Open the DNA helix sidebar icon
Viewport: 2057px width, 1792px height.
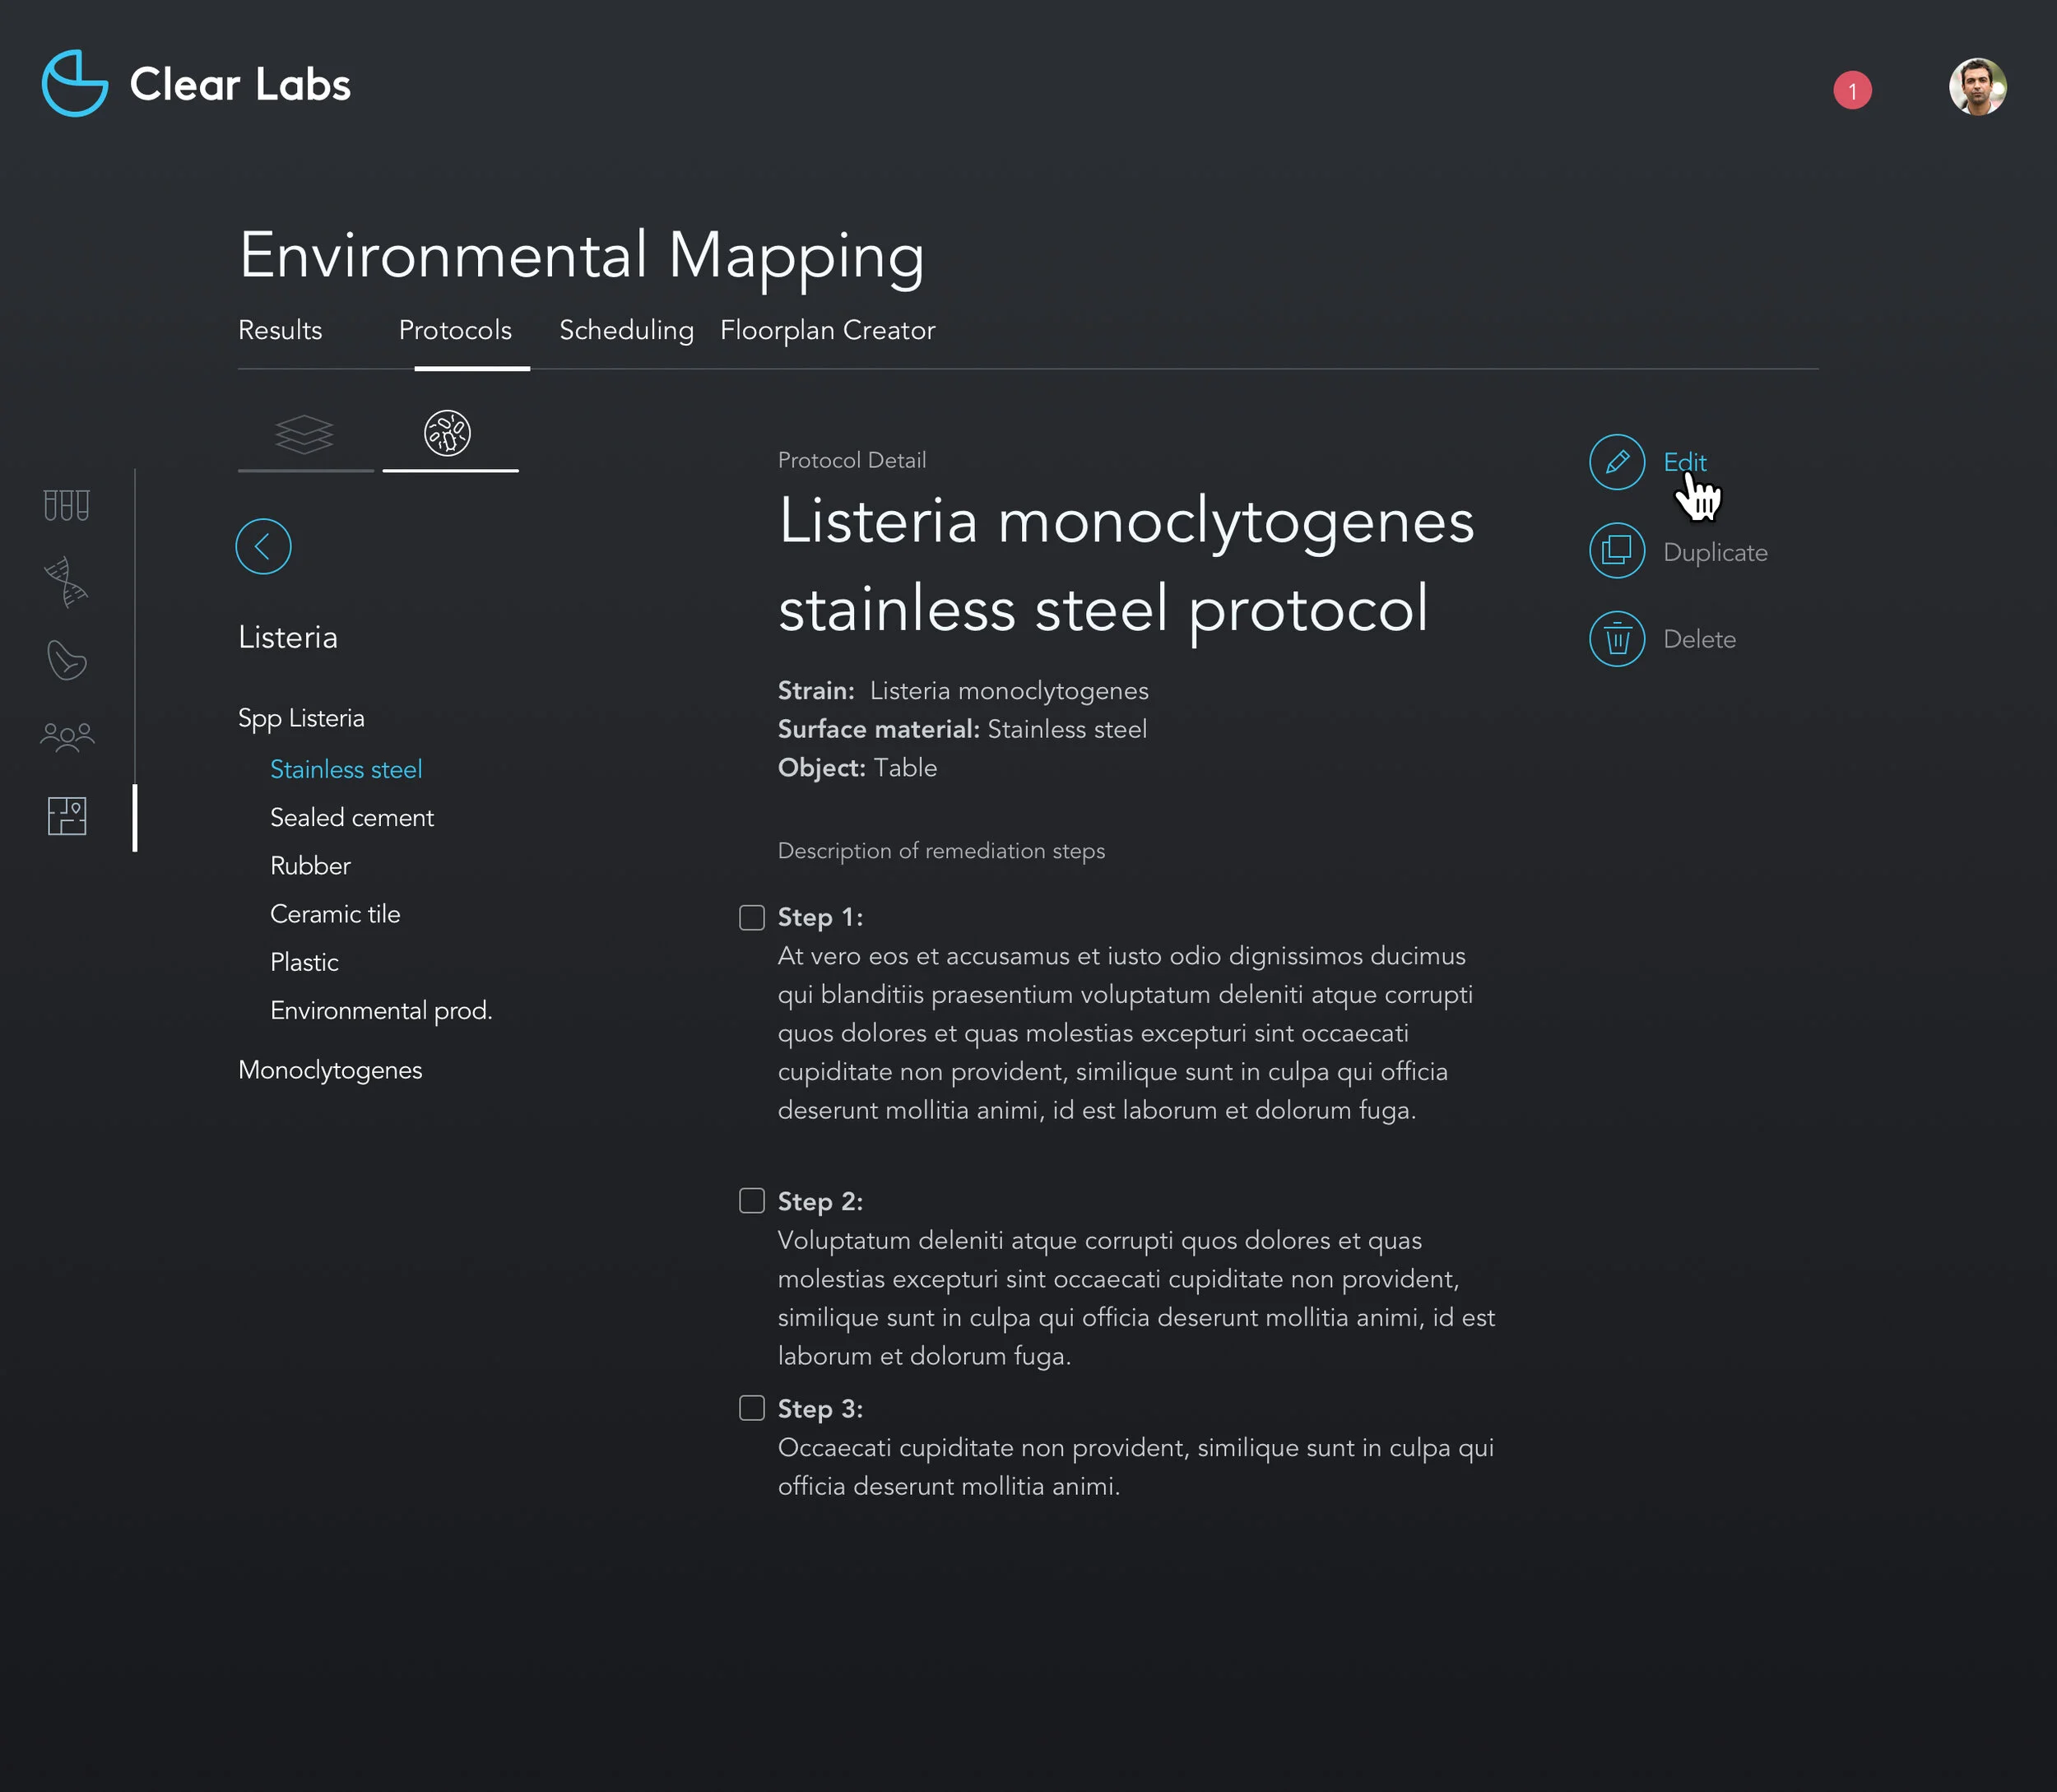click(67, 582)
